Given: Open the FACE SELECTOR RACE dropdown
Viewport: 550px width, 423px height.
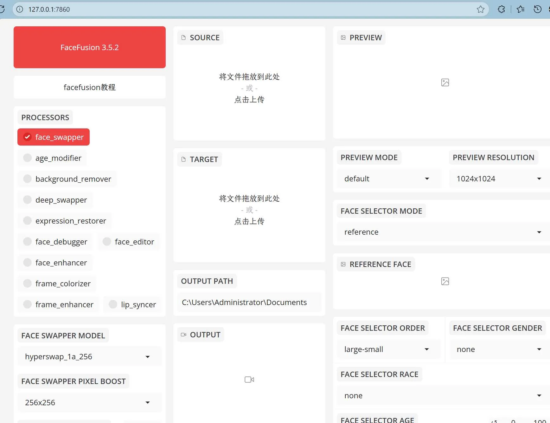Looking at the screenshot, I should 443,395.
